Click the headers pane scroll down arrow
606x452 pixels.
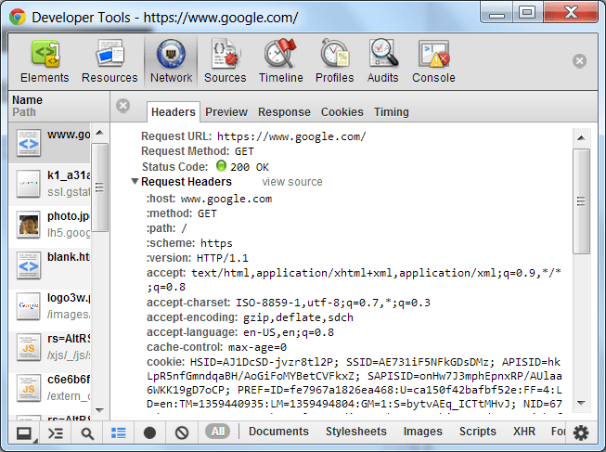(x=581, y=403)
